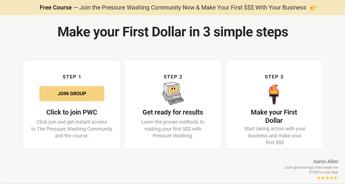This screenshot has height=184, width=345.
Task: Click the STEP 1 label
Action: click(x=72, y=77)
